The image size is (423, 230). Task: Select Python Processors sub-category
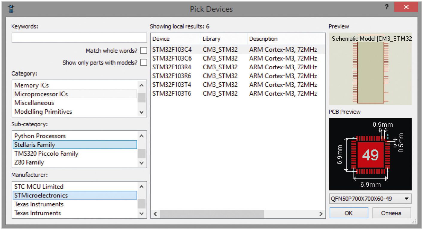[75, 136]
